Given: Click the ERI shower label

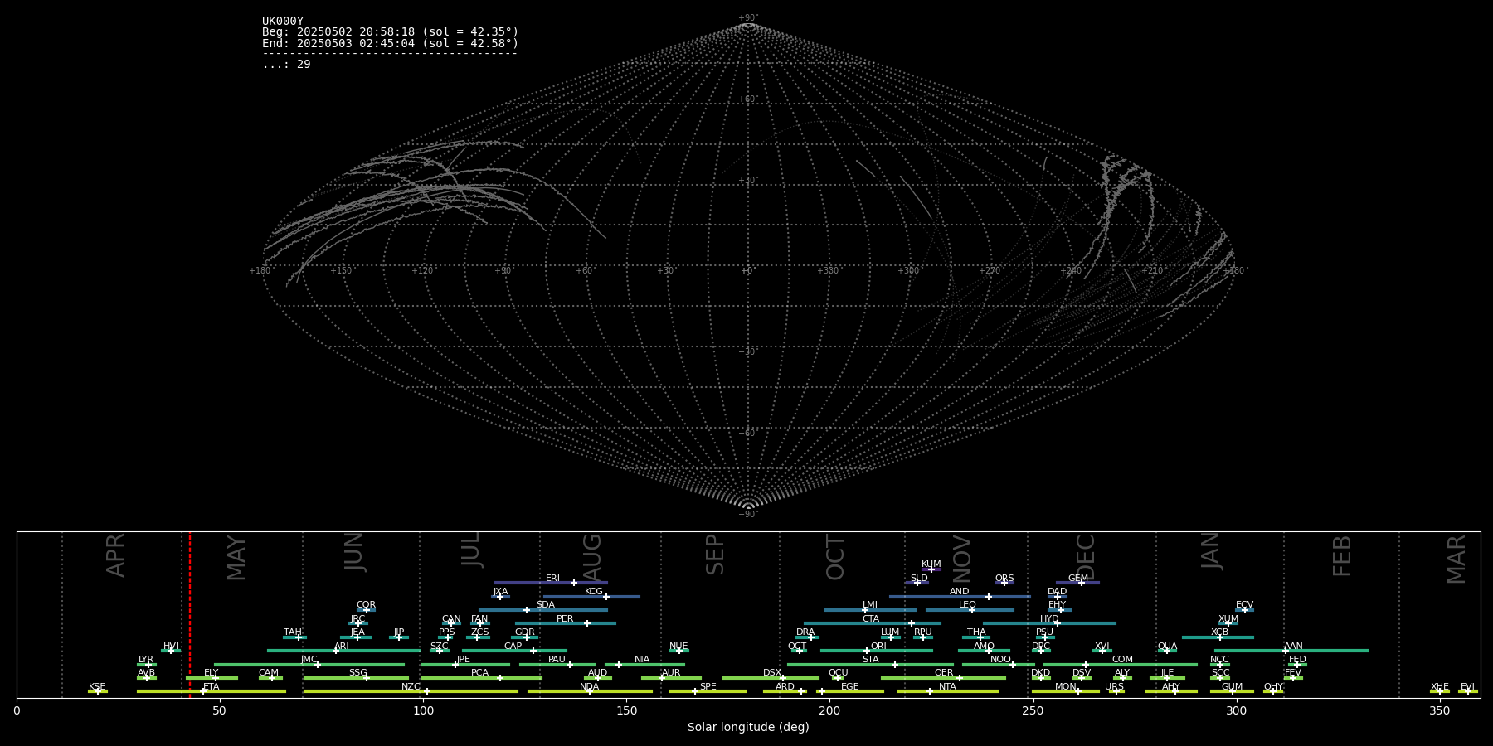Looking at the screenshot, I should coord(552,579).
